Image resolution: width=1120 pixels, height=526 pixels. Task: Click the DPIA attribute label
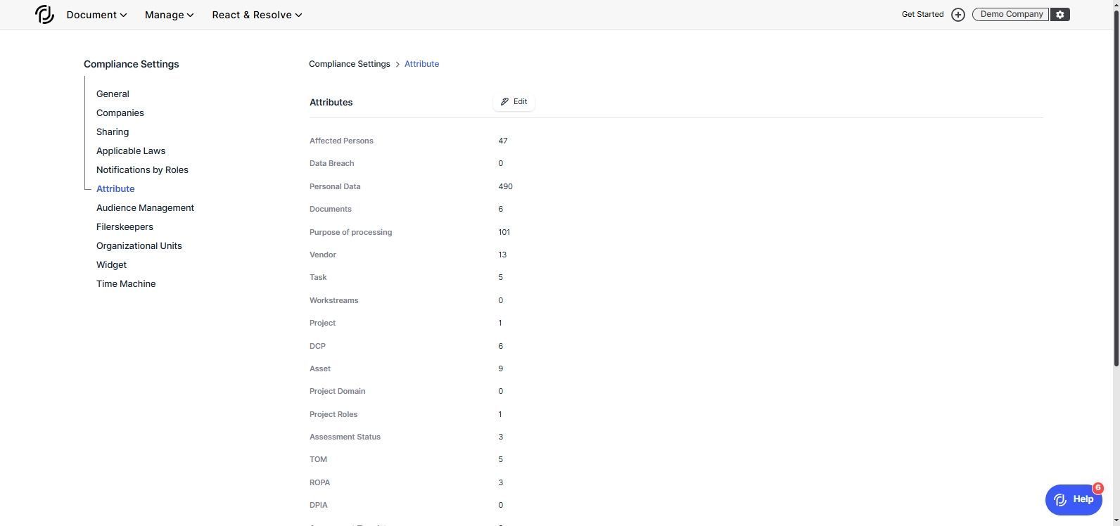[318, 505]
